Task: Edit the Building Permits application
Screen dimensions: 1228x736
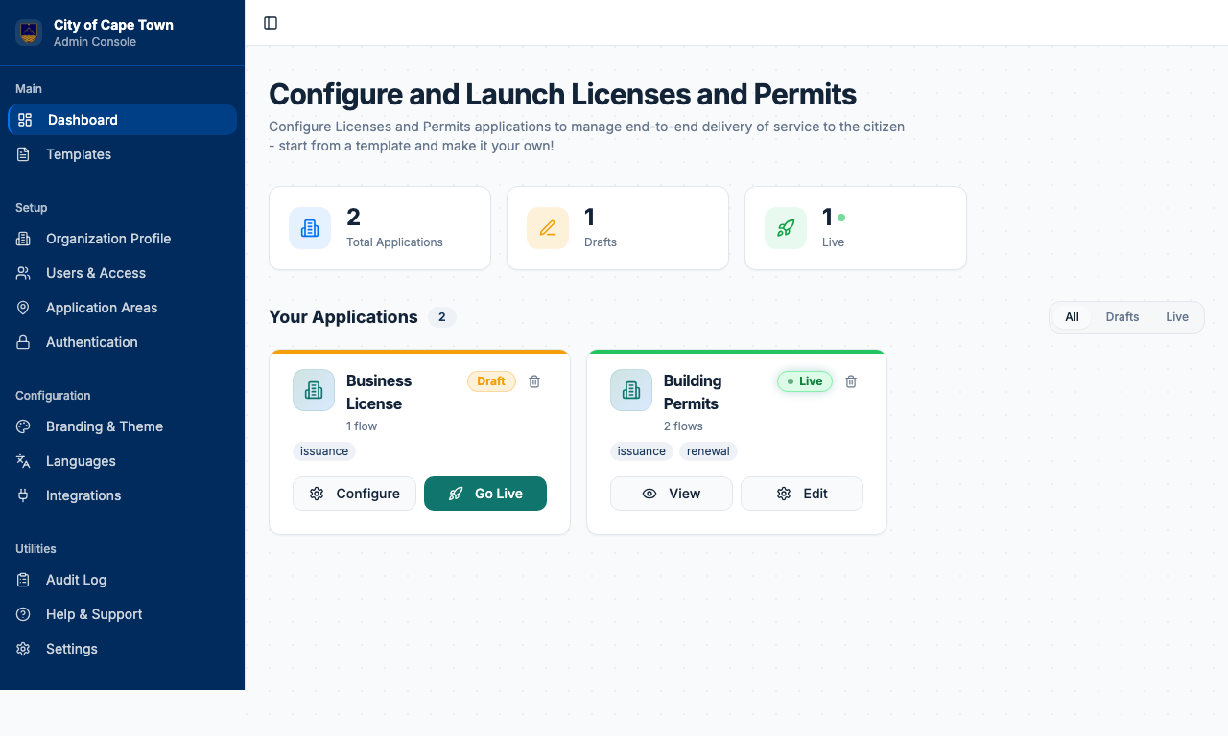Action: [x=802, y=494]
